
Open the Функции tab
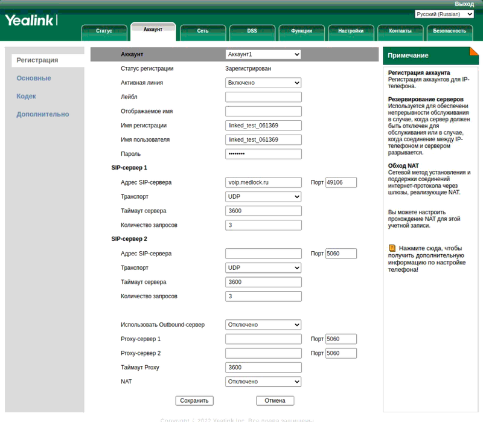[301, 31]
